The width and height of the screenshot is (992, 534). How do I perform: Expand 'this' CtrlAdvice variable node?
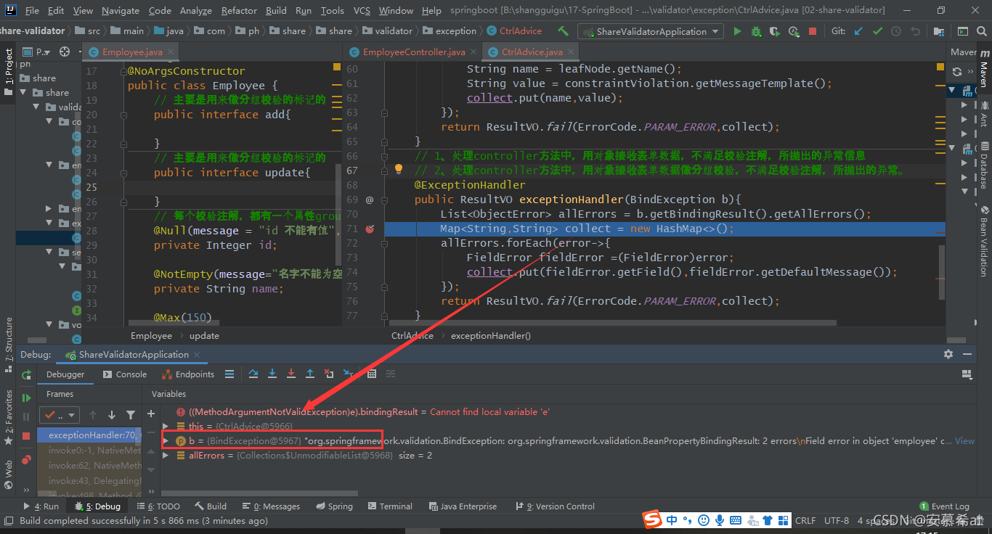[x=166, y=426]
